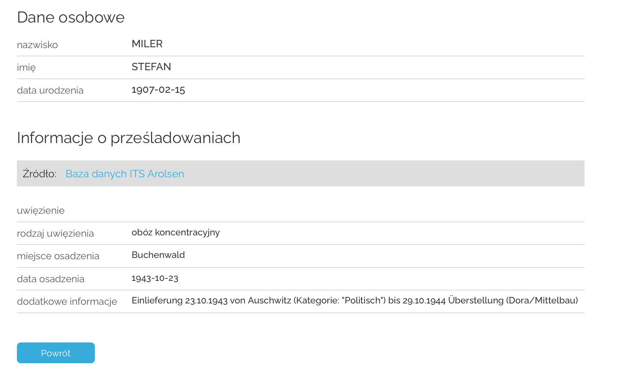Viewport: 630px width, 378px height.
Task: Select the surname value MILER
Action: tap(147, 44)
